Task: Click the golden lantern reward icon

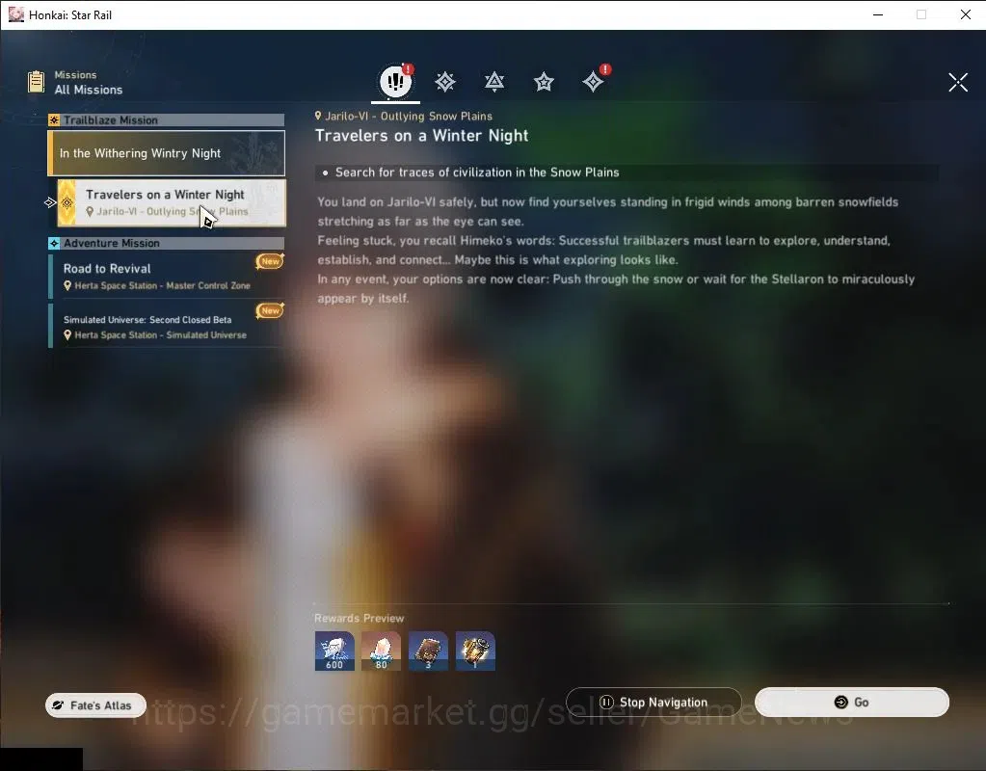Action: pyautogui.click(x=475, y=651)
